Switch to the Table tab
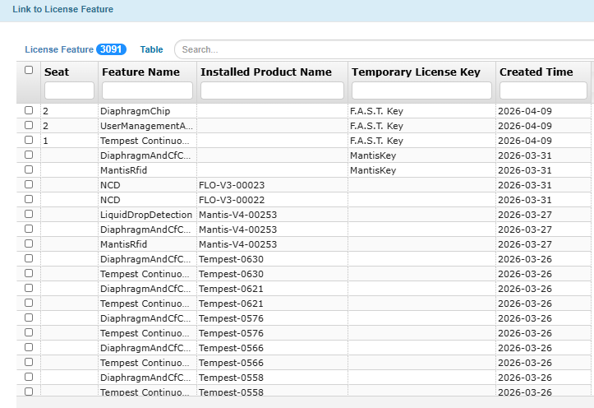Screen dimensions: 594x408 152,49
